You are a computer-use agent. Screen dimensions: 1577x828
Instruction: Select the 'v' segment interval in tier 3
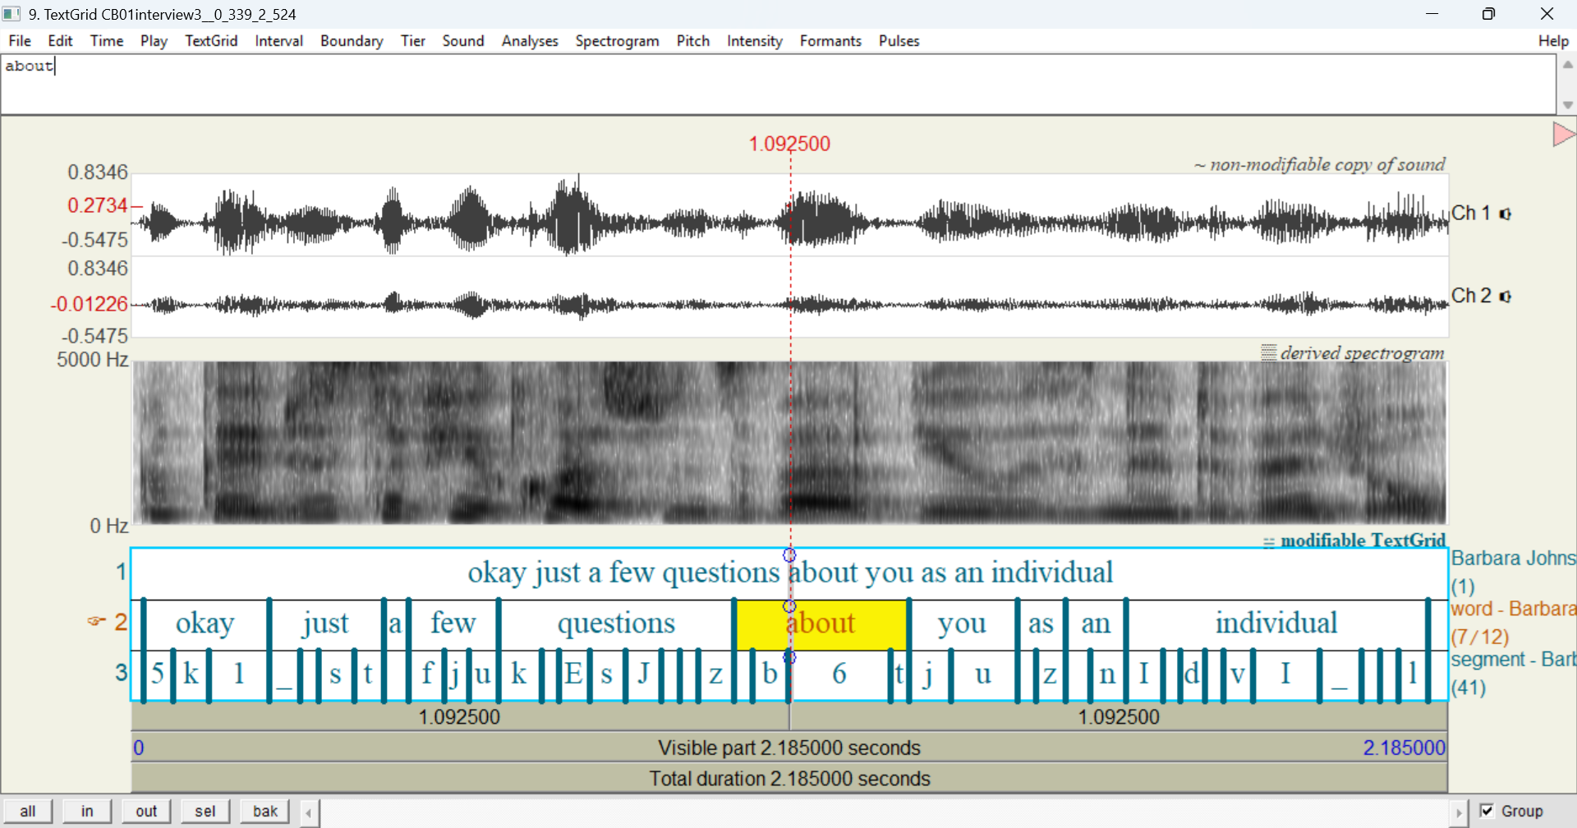1237,674
